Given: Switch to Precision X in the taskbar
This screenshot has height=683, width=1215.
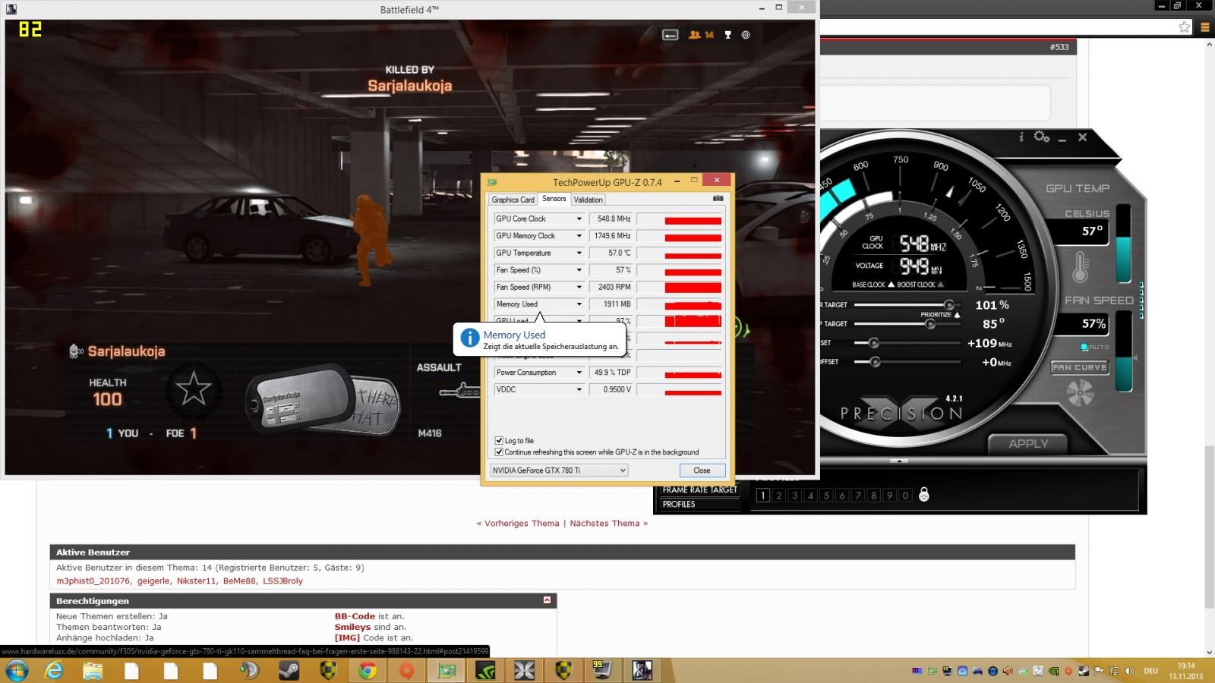Looking at the screenshot, I should coord(525,671).
